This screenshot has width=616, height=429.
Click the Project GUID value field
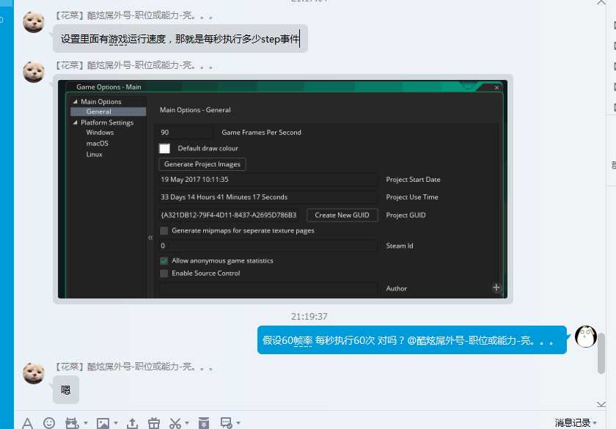(230, 216)
